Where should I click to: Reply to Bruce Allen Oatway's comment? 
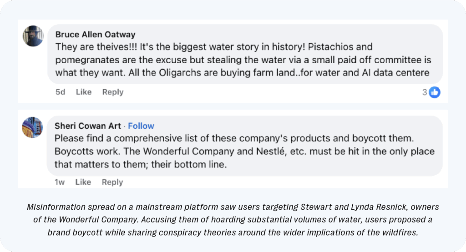(113, 92)
